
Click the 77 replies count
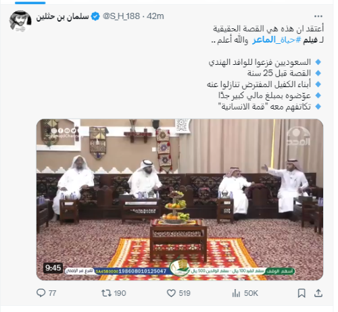click(x=52, y=293)
